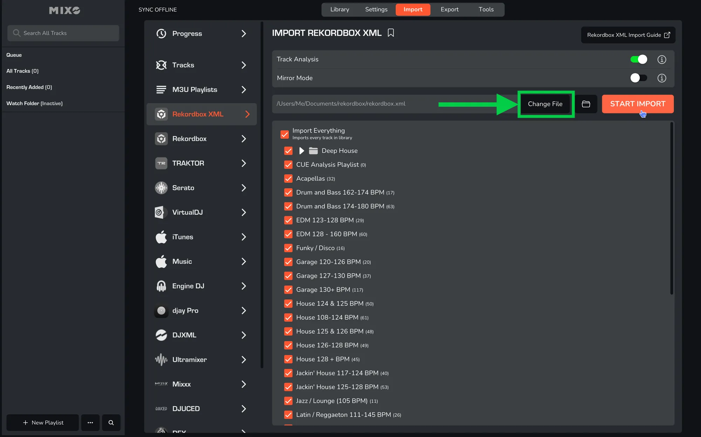
Task: Click the bookmark icon beside Import Rekordbox XML
Action: (391, 33)
